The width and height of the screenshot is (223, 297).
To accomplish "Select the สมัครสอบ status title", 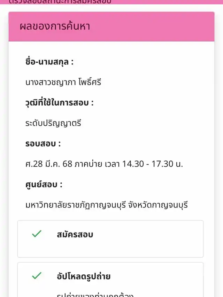I will [x=75, y=235].
